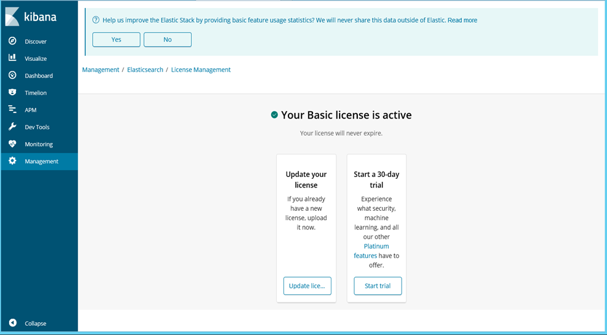Screen dimensions: 607x335
Task: Select the Management menu label
Action: coord(41,161)
